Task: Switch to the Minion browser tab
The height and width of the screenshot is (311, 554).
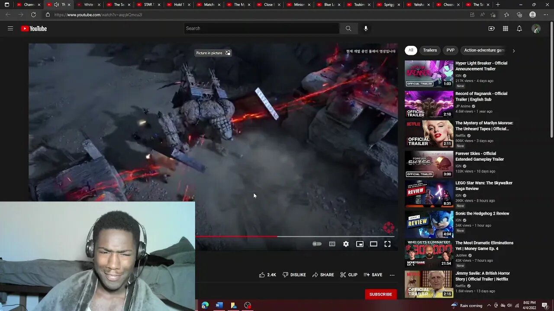Action: tap(299, 5)
